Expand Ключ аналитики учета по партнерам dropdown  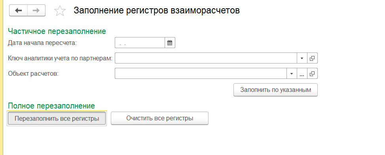click(302, 58)
